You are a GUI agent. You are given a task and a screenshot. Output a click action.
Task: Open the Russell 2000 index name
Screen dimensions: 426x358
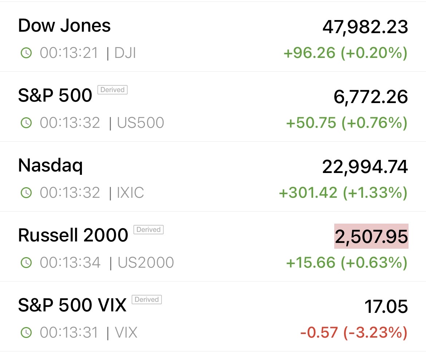pos(73,235)
